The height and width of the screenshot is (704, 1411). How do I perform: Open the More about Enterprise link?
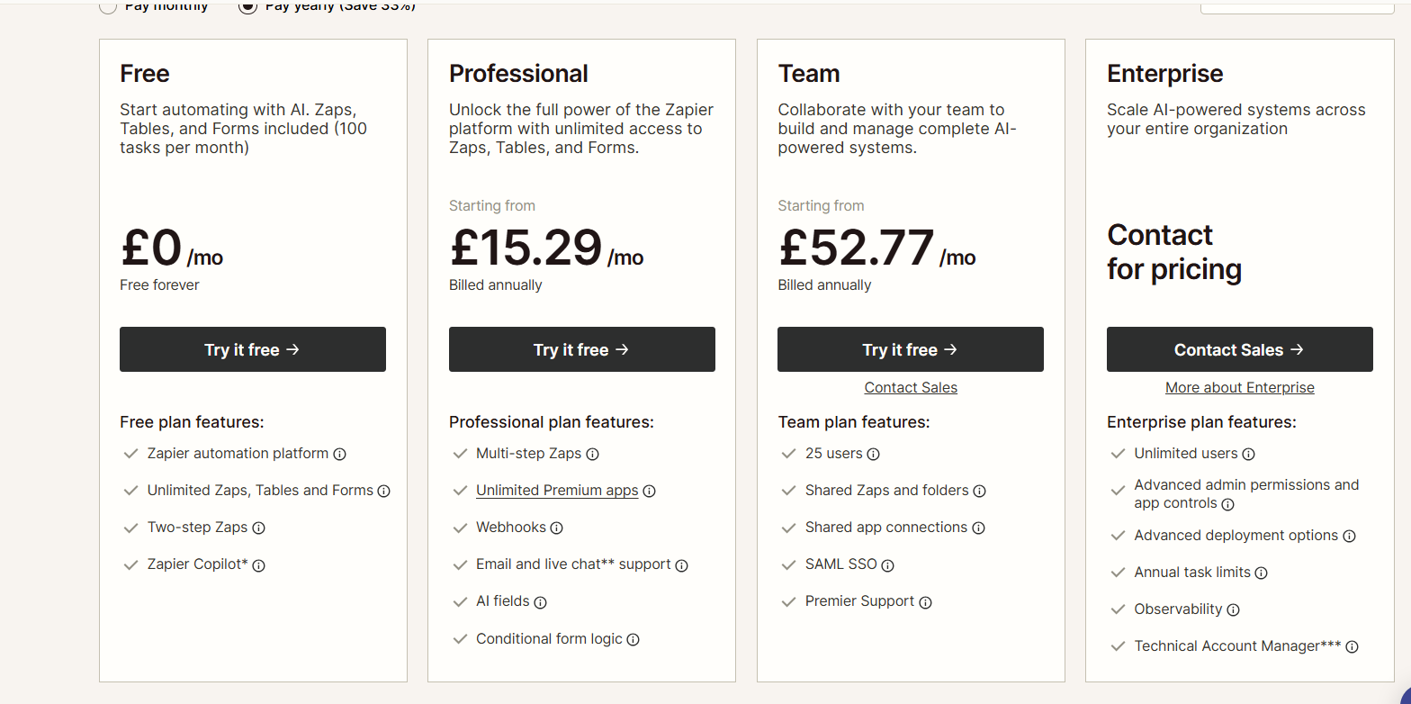(x=1239, y=388)
